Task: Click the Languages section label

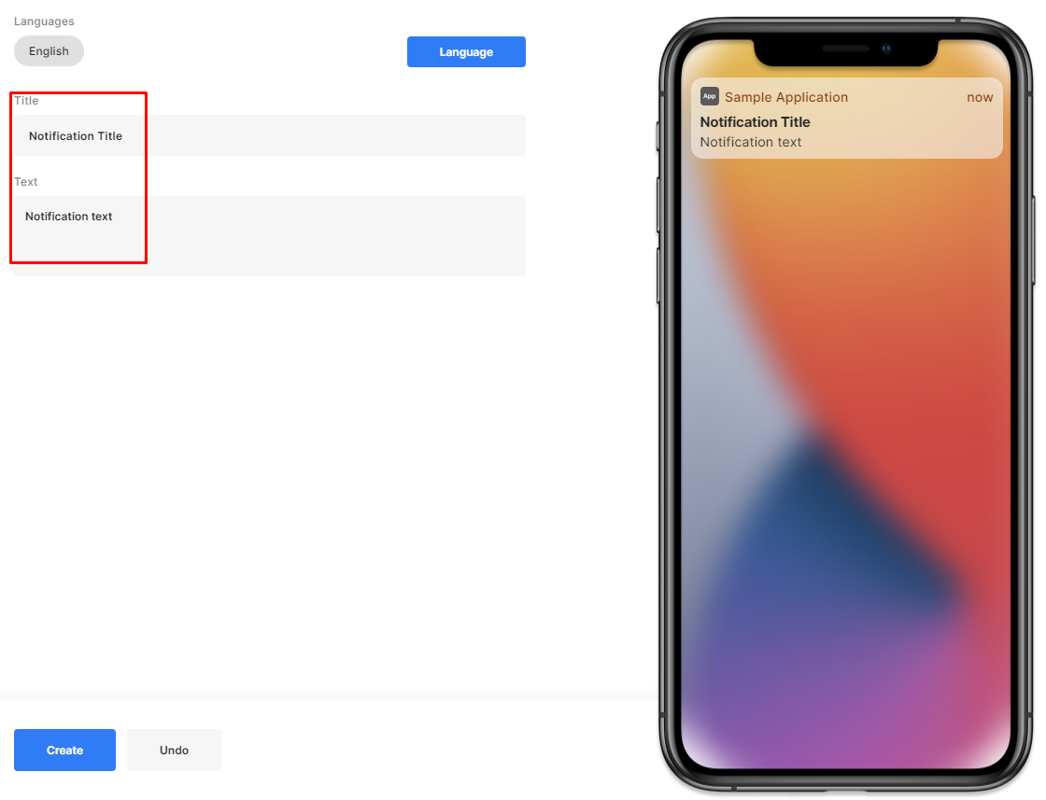Action: tap(44, 21)
